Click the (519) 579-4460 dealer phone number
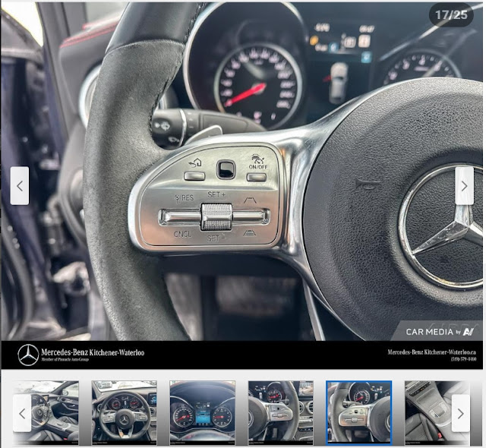Viewport: 486px width, 448px height. pyautogui.click(x=464, y=359)
